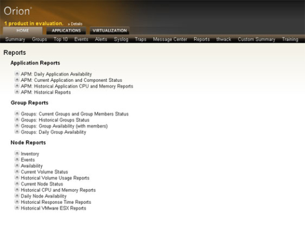This screenshot has width=305, height=245.
Task: Open the Traps page
Action: [x=141, y=40]
